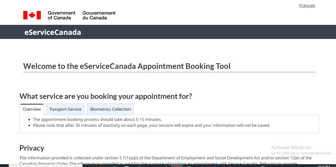
Task: Launch the teal app icon on the taskbar
Action: click(113, 166)
